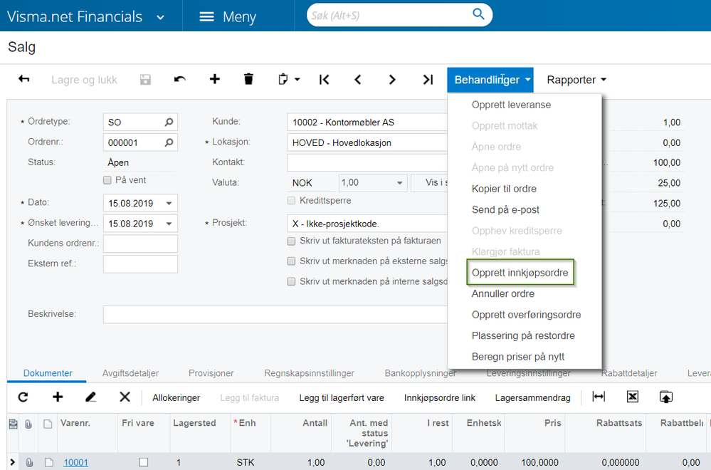Click the Allokeringer button
The width and height of the screenshot is (711, 470).
176,398
